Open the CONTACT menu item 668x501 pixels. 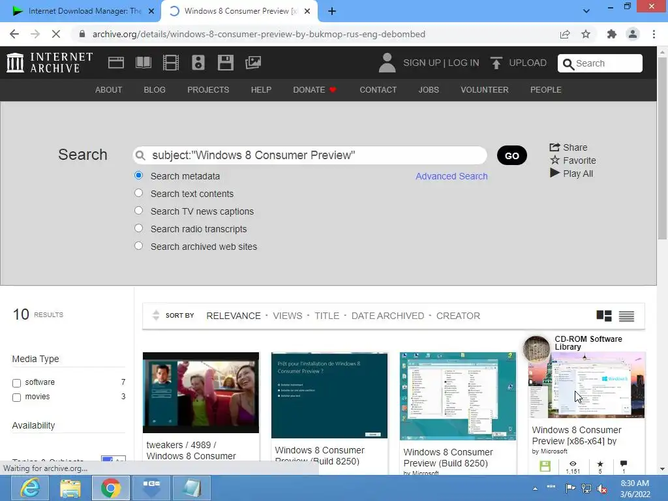tap(378, 90)
